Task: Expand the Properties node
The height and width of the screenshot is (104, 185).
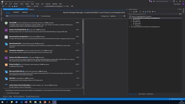Action: (131, 20)
